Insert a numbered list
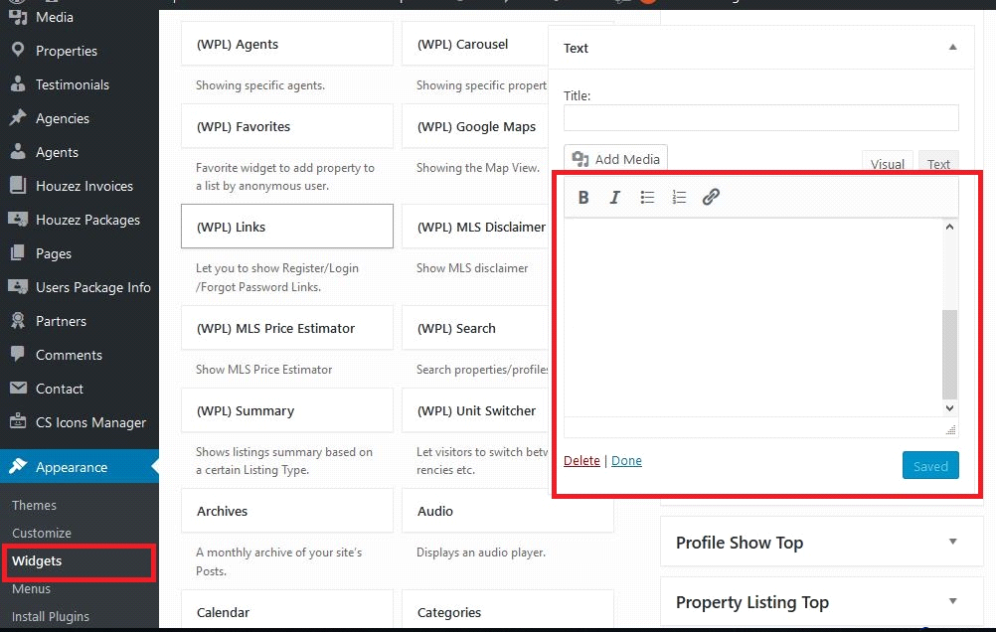This screenshot has width=996, height=632. 678,197
